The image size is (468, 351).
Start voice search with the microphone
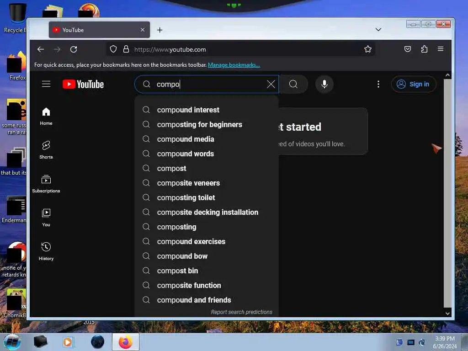click(x=324, y=84)
